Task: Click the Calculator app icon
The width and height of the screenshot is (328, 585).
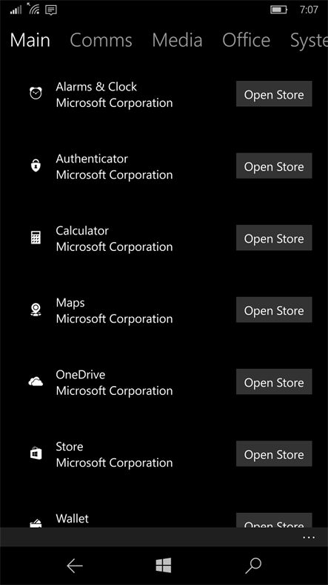Action: pos(36,237)
